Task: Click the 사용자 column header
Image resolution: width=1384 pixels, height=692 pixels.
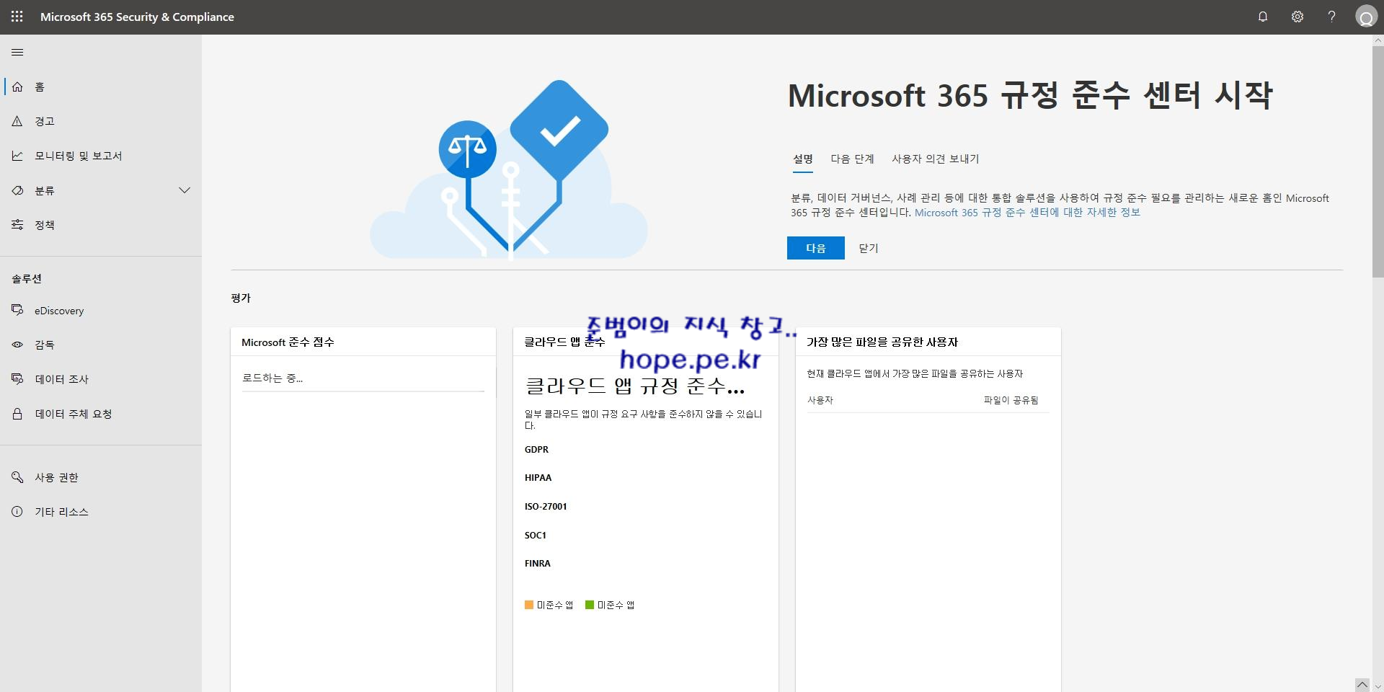Action: coord(820,400)
